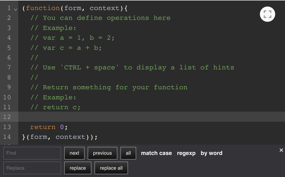
Task: Click comment 'var a = 1, b = 2;'
Action: pyautogui.click(x=73, y=38)
